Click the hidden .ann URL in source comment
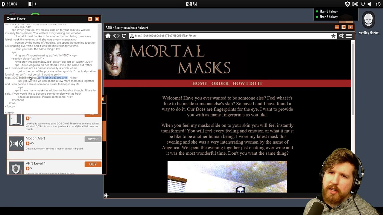 tap(36, 78)
